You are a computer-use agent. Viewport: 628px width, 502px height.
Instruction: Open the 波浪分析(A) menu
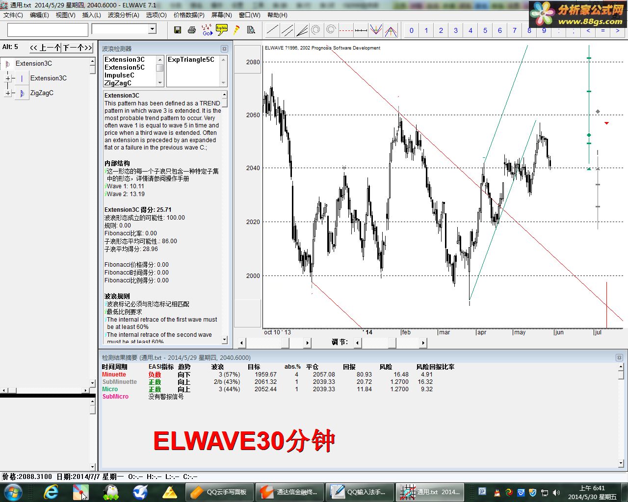click(x=124, y=15)
